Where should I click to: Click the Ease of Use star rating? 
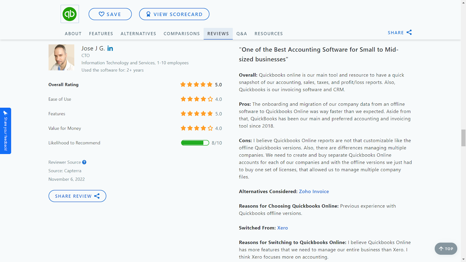[x=197, y=99]
